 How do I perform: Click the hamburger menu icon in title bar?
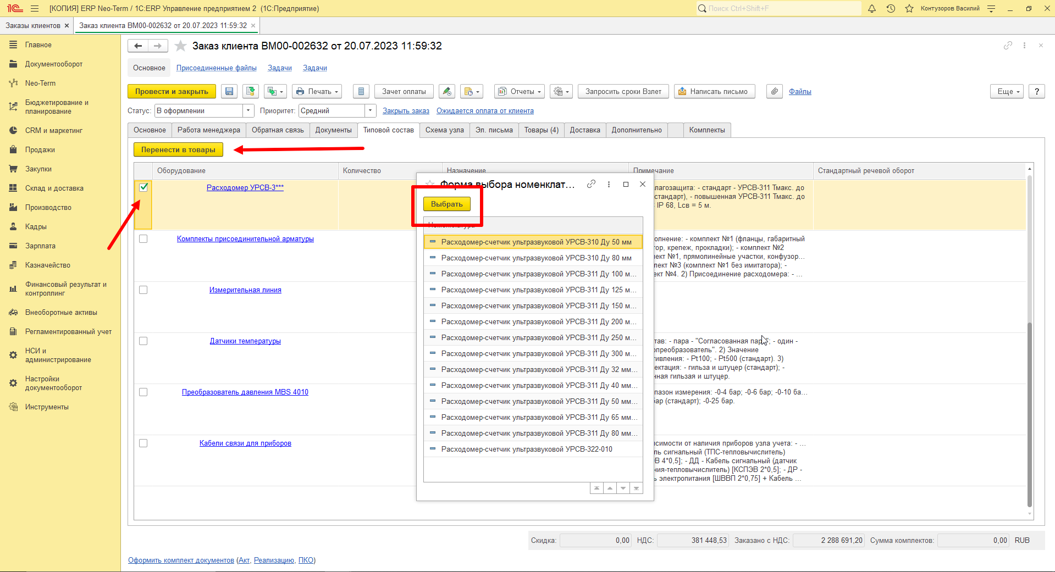35,8
